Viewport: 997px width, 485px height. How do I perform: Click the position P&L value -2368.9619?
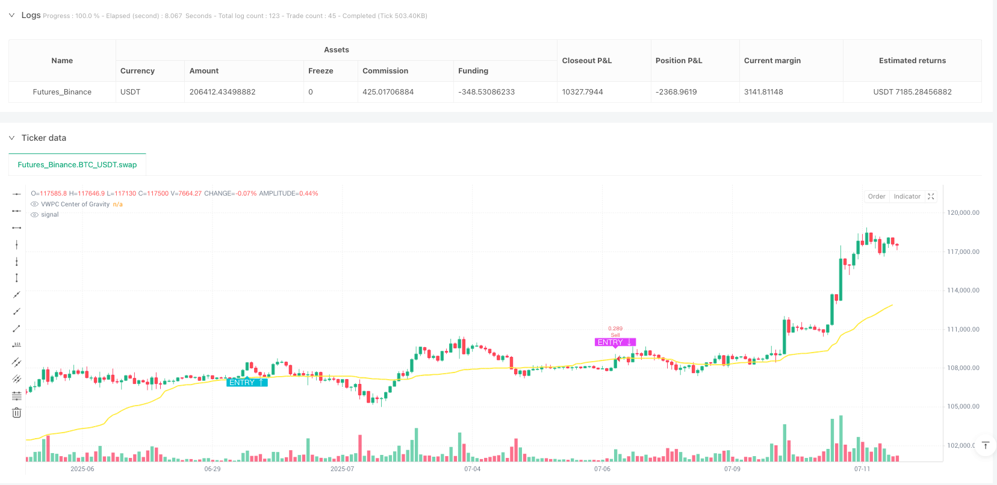coord(676,92)
